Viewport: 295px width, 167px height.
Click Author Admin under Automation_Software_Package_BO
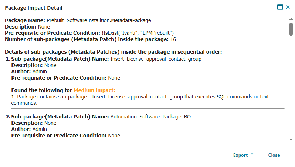tap(29, 129)
